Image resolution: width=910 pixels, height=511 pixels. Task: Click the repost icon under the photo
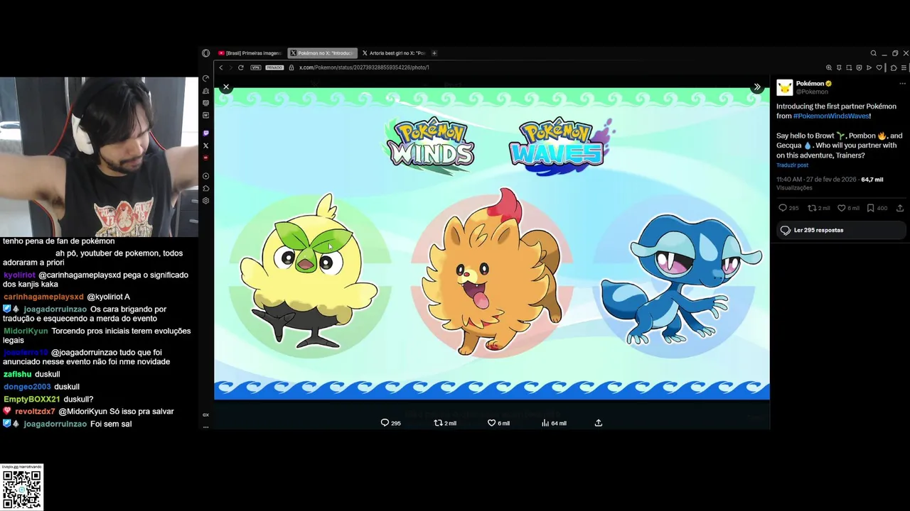[x=438, y=423]
